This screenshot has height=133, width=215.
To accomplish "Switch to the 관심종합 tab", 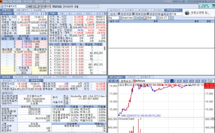I will [38, 10].
